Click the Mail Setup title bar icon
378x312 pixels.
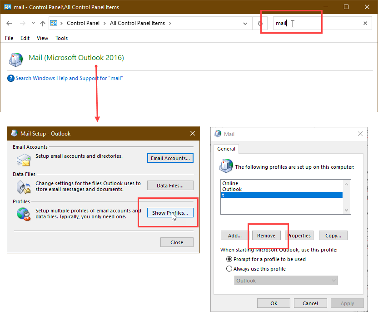14,133
